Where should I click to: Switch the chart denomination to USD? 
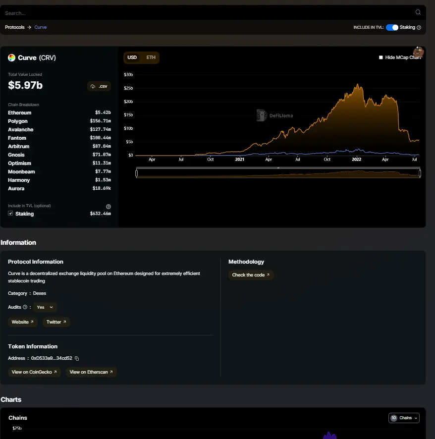tap(132, 57)
